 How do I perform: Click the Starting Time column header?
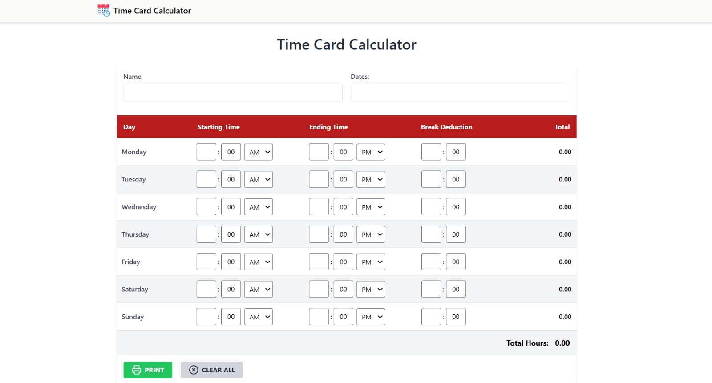coord(218,127)
